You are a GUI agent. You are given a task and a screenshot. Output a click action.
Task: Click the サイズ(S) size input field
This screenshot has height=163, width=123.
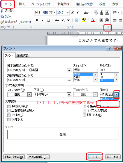coord(109,70)
